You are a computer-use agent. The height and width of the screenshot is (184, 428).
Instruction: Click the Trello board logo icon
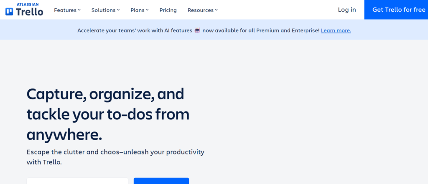click(9, 12)
